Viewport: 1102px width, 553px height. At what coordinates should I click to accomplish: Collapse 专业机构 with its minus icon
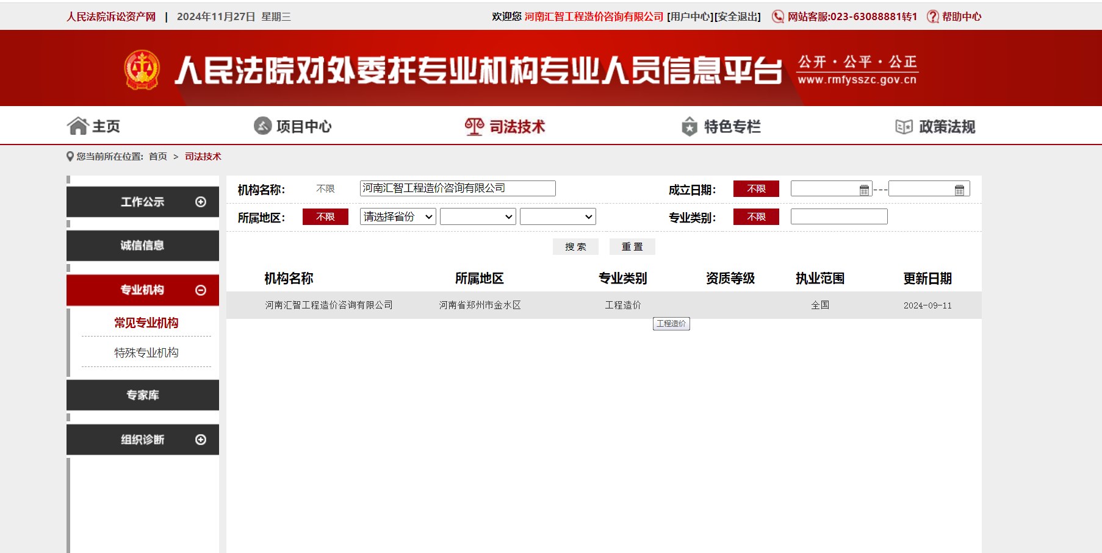click(201, 290)
